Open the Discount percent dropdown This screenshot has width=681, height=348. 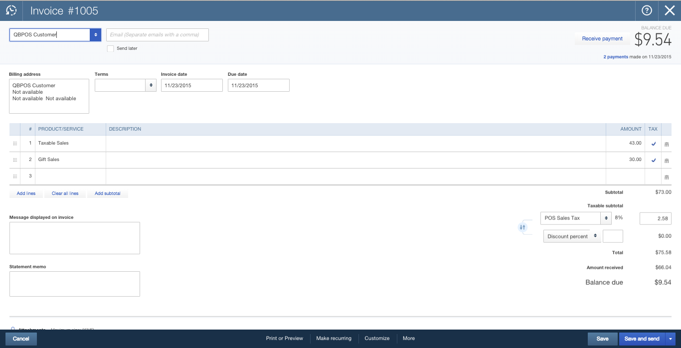pyautogui.click(x=595, y=236)
